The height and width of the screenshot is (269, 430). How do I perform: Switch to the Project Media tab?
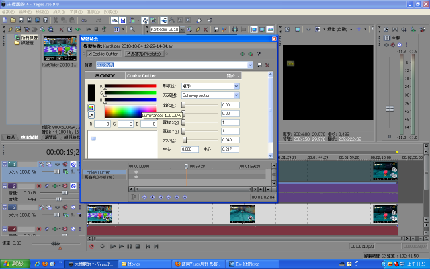pos(30,137)
